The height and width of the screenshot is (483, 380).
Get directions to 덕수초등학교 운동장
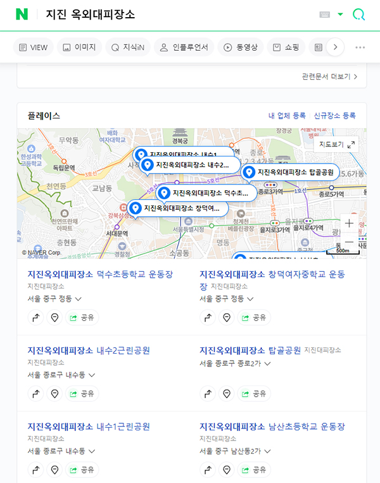(36, 318)
